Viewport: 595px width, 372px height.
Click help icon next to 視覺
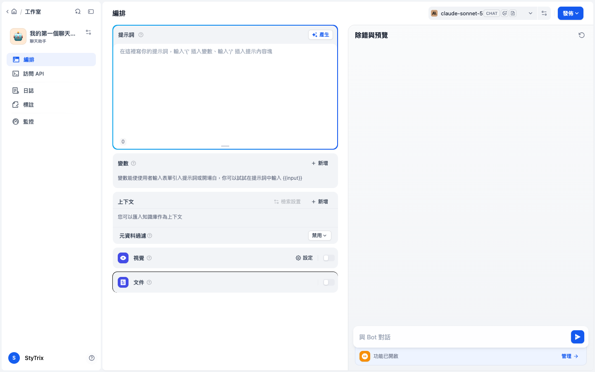coord(149,258)
